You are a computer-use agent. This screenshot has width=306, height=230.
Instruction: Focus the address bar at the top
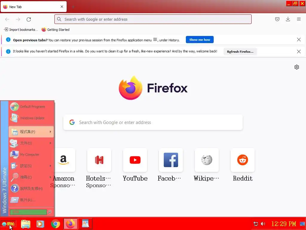[x=153, y=19]
